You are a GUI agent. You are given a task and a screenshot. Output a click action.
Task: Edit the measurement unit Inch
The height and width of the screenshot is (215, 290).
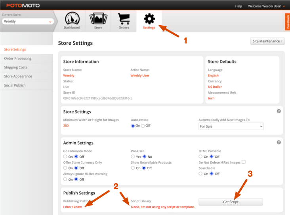(x=211, y=98)
